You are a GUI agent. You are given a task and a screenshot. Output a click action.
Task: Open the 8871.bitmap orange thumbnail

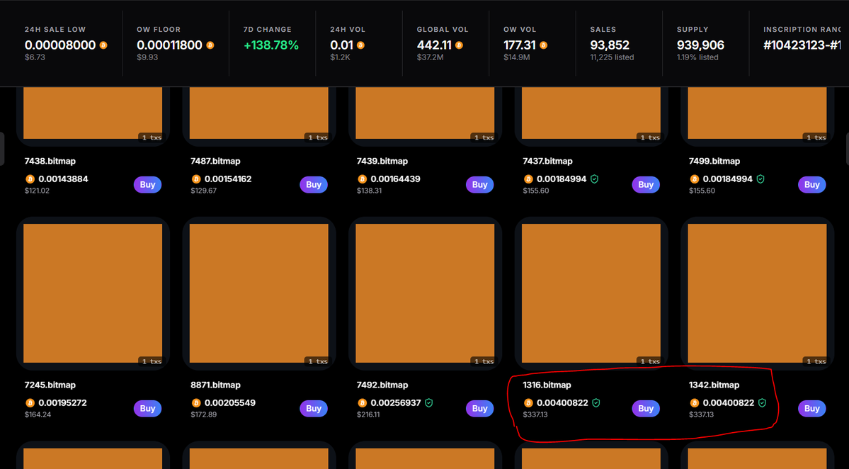(x=259, y=293)
